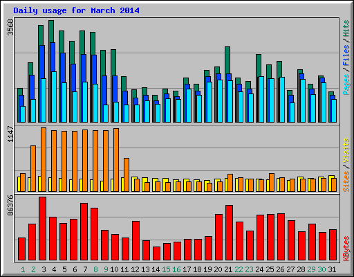Select the orange Visits bar for day 11
Screen dimensions: 354x277
(127, 175)
